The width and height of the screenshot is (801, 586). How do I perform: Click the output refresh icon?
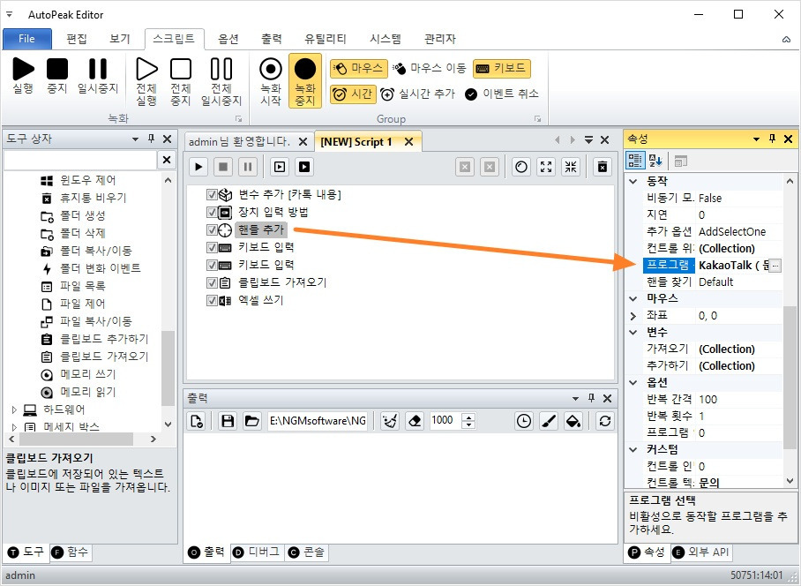pyautogui.click(x=605, y=421)
